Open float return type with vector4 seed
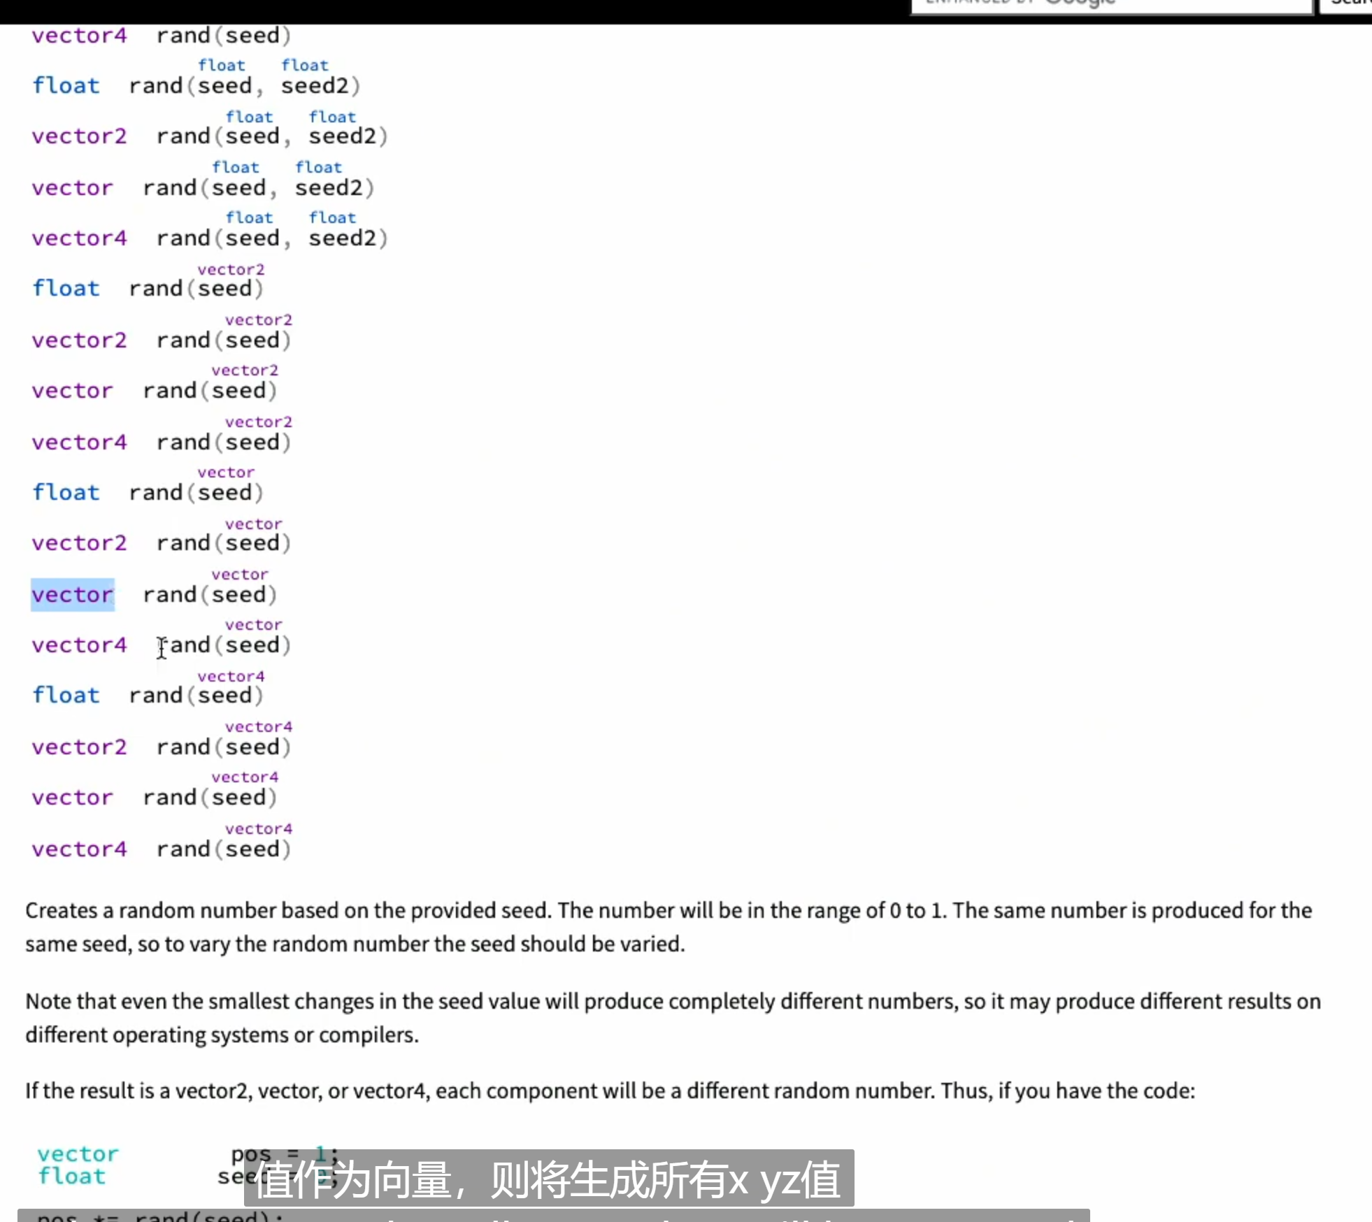 (x=66, y=696)
